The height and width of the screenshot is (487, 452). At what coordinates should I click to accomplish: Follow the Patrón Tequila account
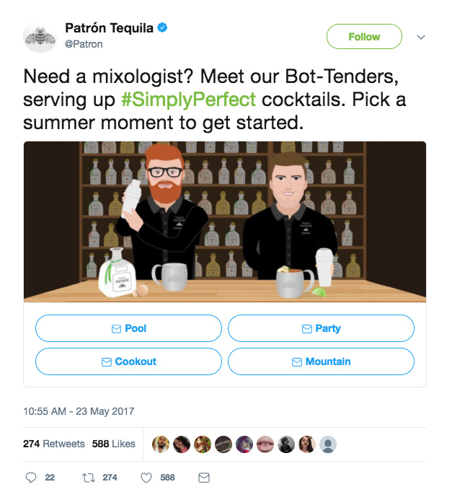click(x=364, y=37)
